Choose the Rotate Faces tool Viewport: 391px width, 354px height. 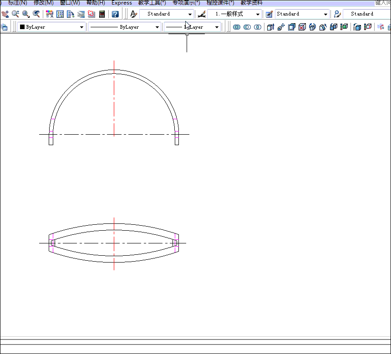[x=312, y=27]
